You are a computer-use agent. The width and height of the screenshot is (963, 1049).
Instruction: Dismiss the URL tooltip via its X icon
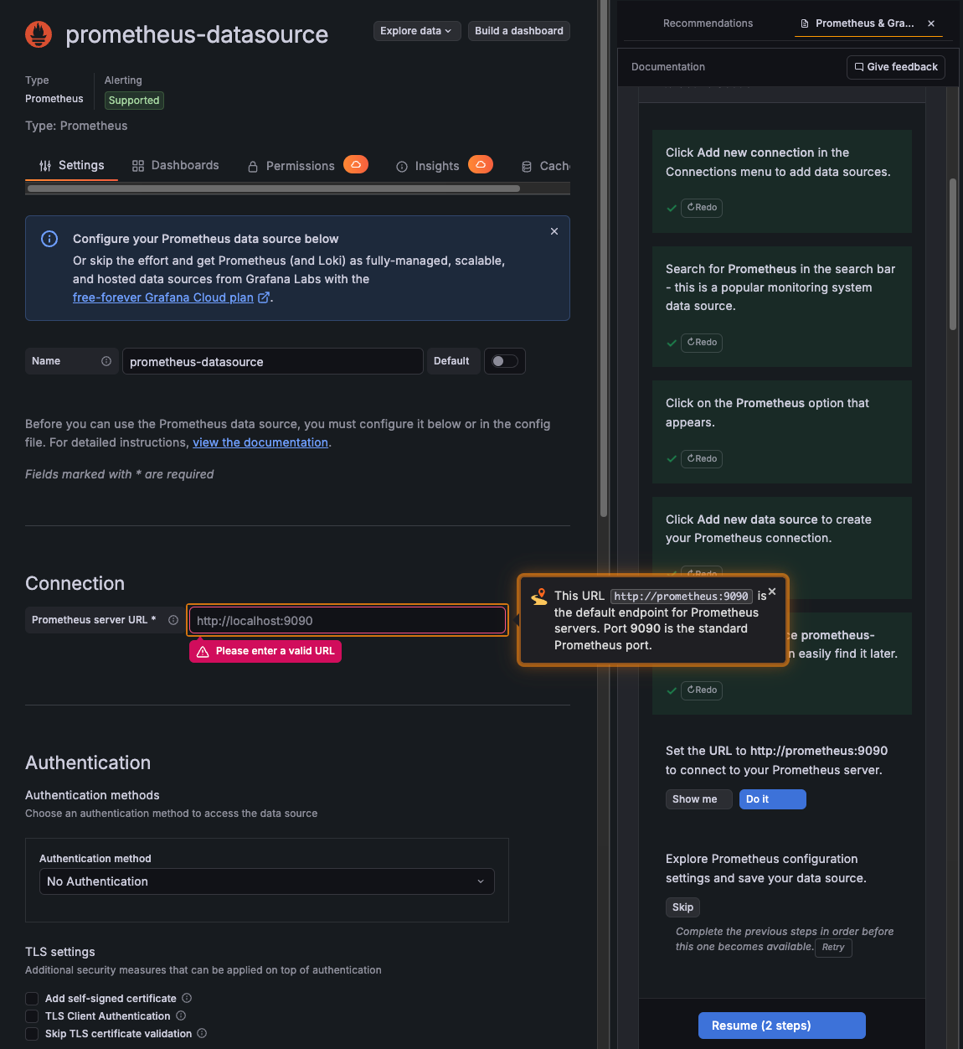772,591
